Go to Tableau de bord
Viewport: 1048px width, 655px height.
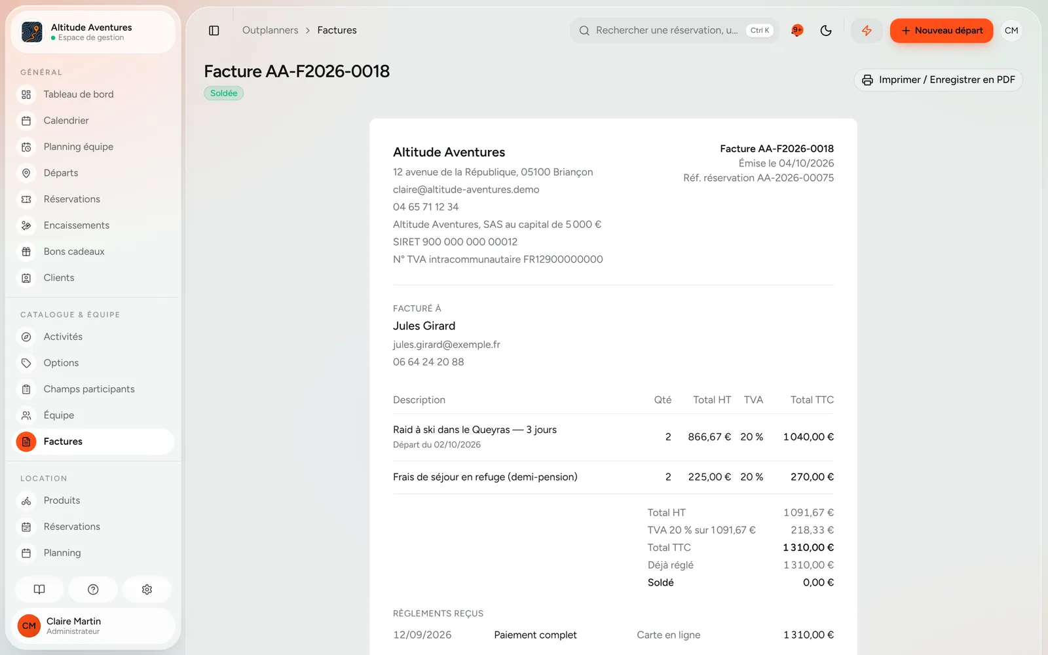94,94
